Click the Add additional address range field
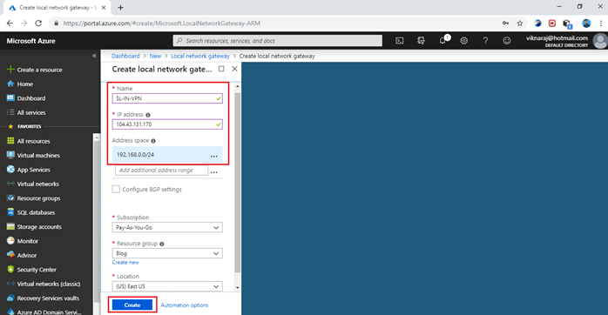The height and width of the screenshot is (315, 608). click(x=161, y=170)
